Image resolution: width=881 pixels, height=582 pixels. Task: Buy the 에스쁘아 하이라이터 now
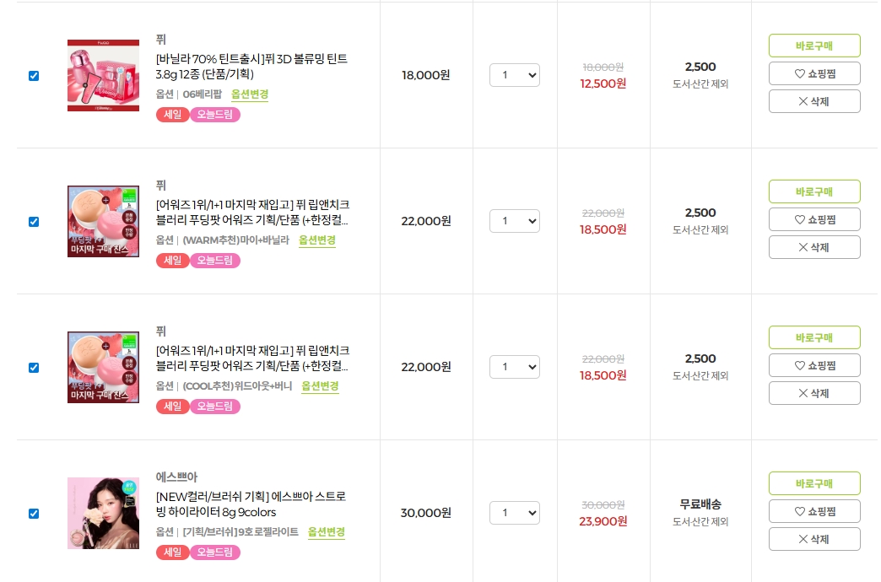[814, 483]
